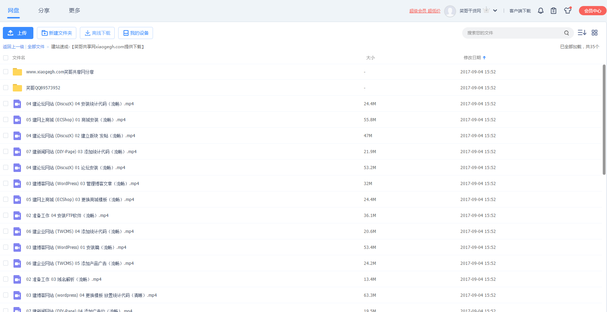Click the vertical scrollbar thumb
This screenshot has height=312, width=607.
(x=604, y=119)
